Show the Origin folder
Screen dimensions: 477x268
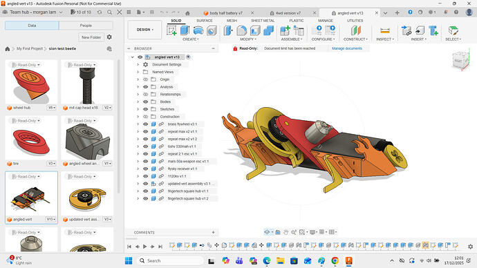145,79
